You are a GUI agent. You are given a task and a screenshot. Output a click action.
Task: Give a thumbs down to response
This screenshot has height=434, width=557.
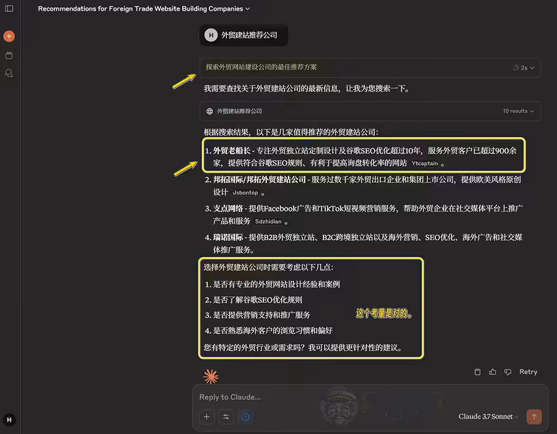(x=508, y=372)
